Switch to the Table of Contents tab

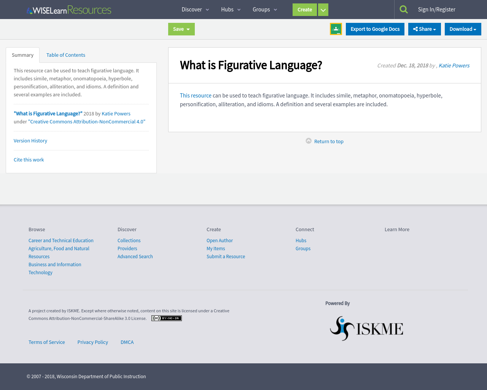click(x=66, y=55)
